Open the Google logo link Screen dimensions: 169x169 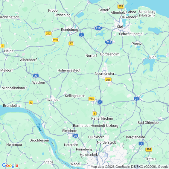(x=10, y=165)
